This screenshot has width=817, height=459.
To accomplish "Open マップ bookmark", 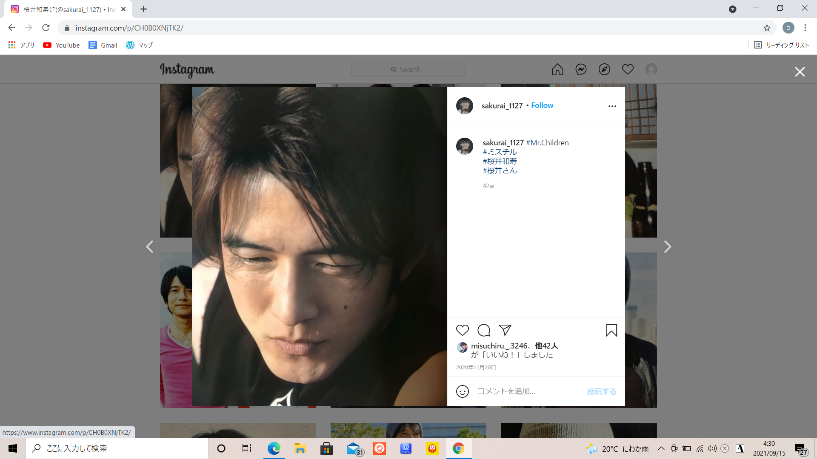I will [139, 45].
